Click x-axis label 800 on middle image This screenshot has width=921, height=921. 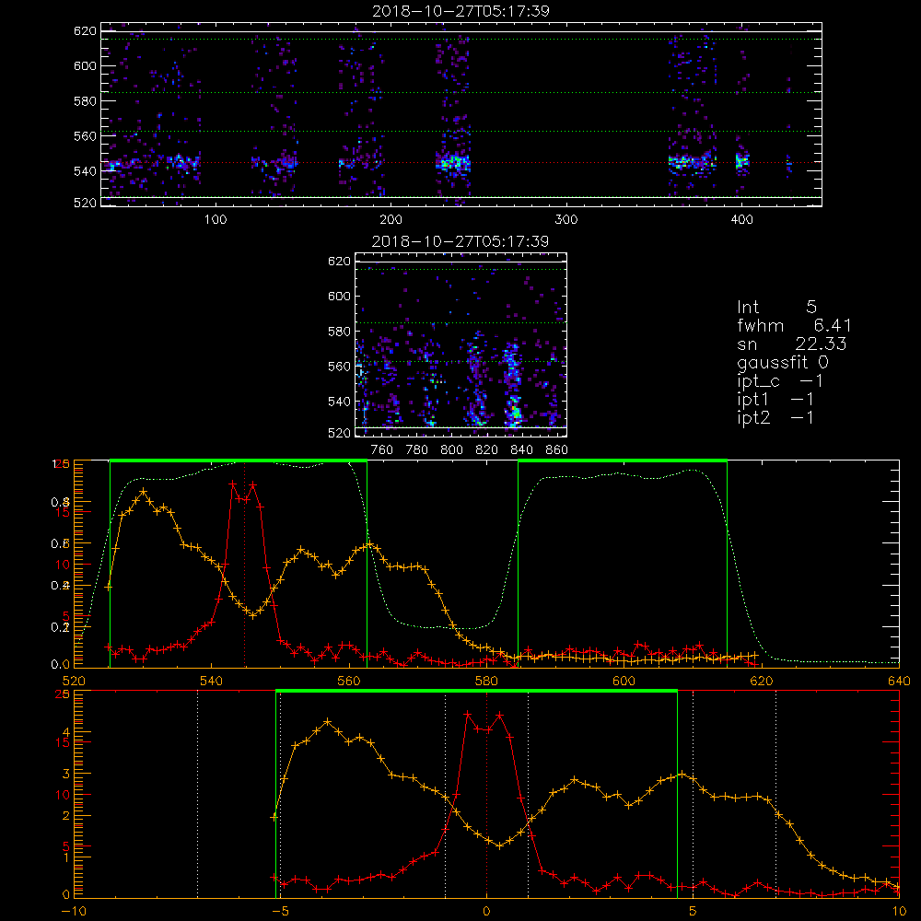click(x=451, y=450)
